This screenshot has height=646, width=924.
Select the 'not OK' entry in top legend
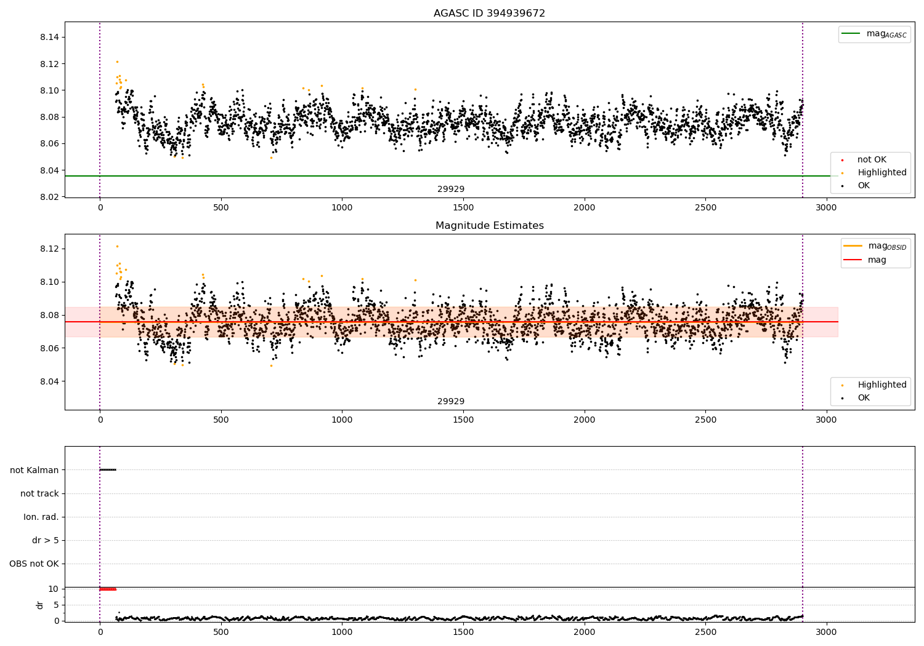click(x=872, y=159)
